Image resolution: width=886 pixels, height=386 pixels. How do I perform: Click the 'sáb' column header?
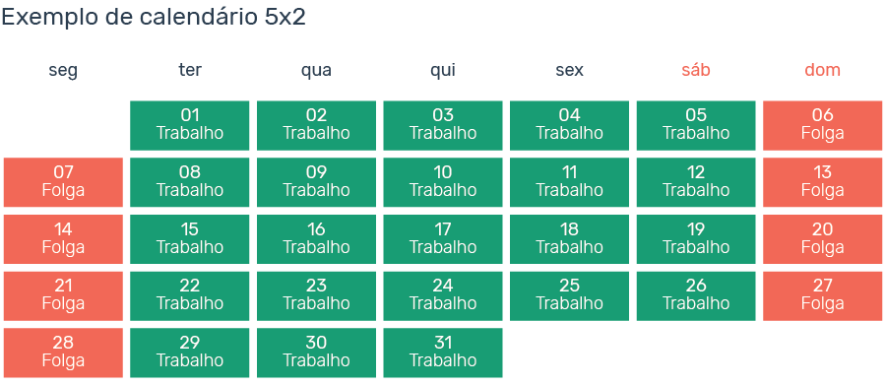[x=696, y=70]
